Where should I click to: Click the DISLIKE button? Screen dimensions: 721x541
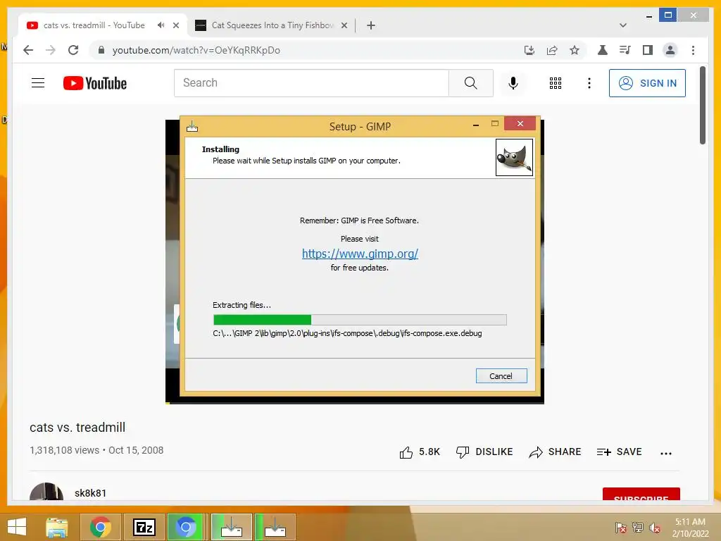pyautogui.click(x=484, y=452)
